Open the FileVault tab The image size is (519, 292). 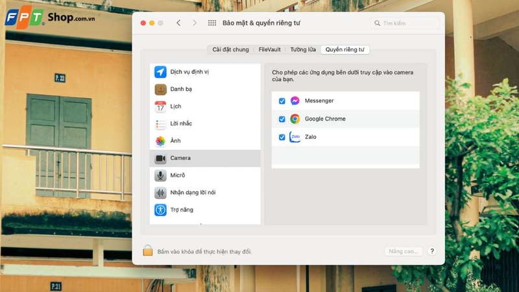tap(269, 49)
